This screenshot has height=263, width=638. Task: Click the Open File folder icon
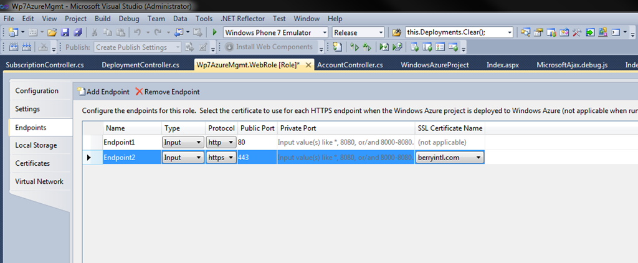click(x=52, y=32)
